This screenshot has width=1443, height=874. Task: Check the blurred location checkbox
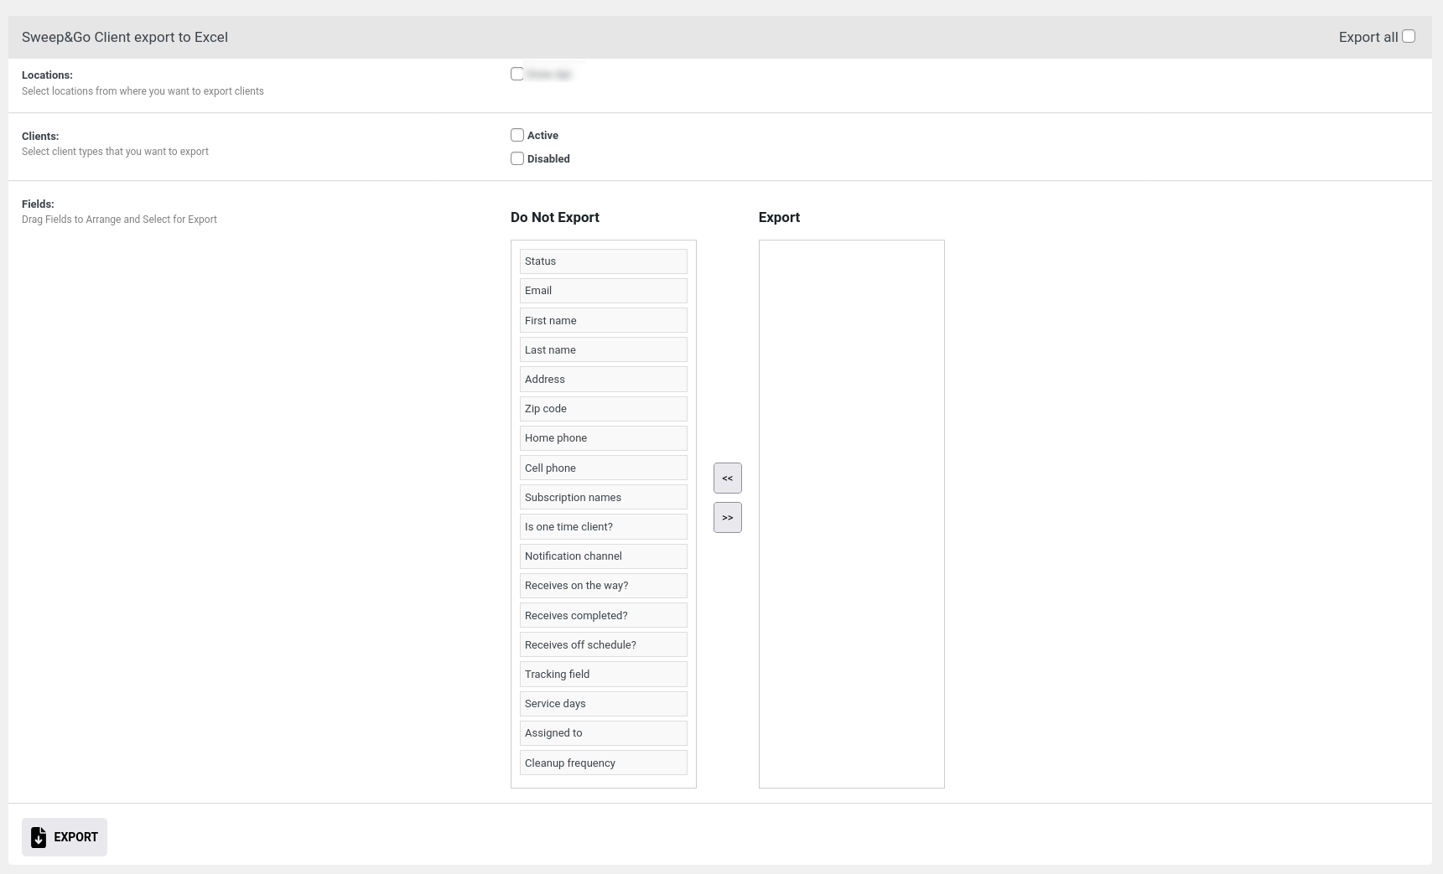(x=517, y=74)
